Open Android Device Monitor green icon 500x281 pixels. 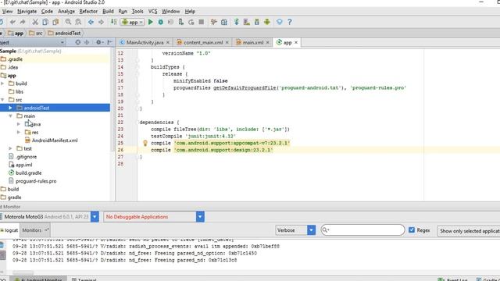pyautogui.click(x=267, y=22)
